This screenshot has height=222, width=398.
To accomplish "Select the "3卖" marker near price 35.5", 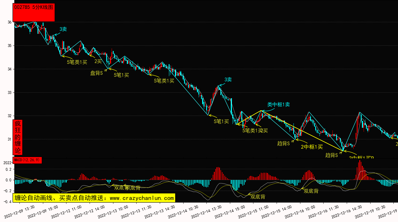I will click(x=63, y=29).
